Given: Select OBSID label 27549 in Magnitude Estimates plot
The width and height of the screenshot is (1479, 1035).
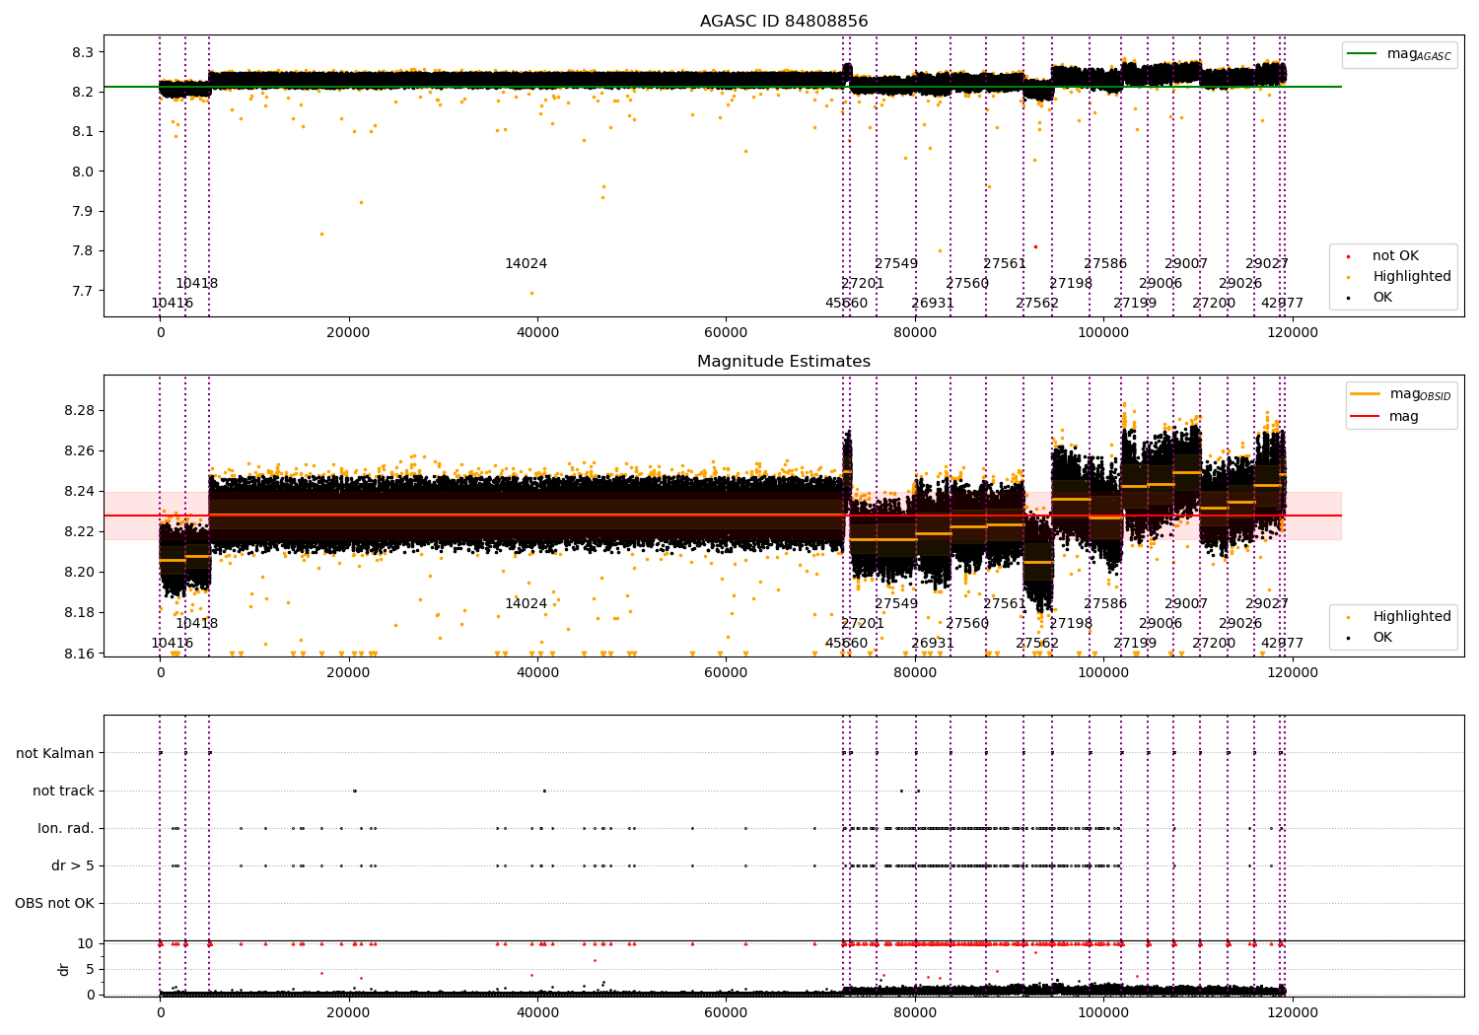Looking at the screenshot, I should (896, 604).
